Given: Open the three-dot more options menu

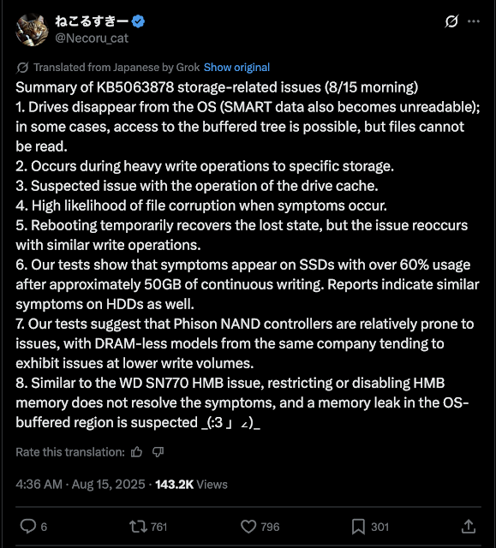Looking at the screenshot, I should [474, 21].
